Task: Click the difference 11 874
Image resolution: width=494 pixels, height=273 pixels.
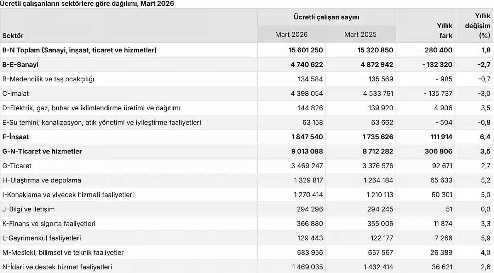Action: click(x=442, y=224)
